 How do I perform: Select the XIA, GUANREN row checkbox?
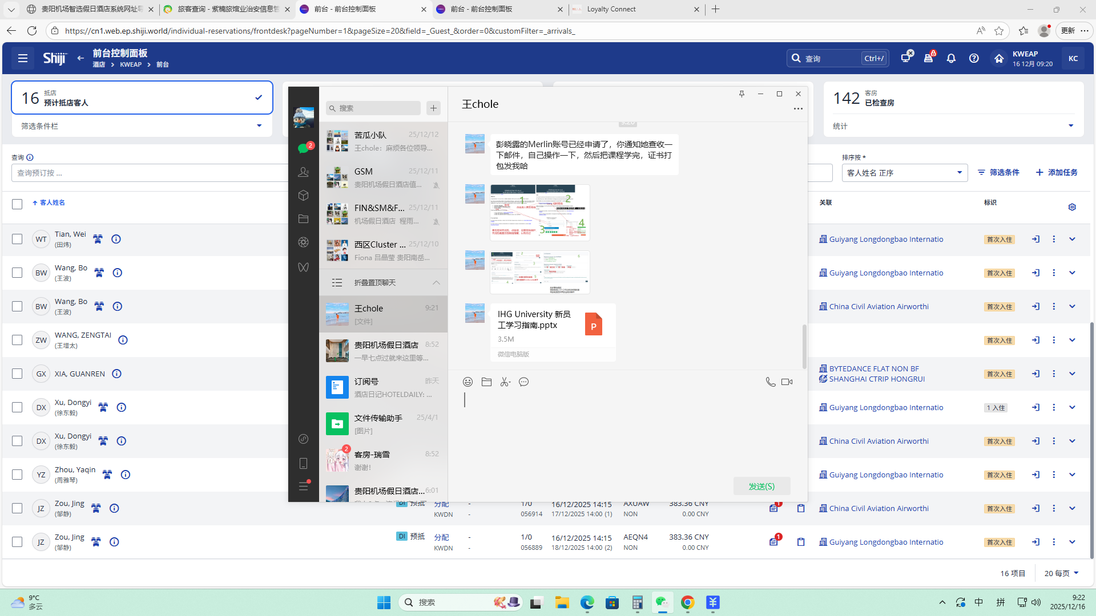tap(17, 374)
